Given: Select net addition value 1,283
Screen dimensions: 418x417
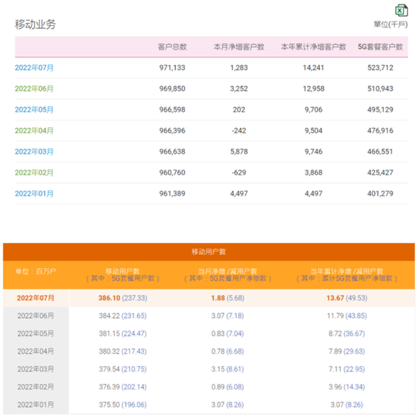Looking at the screenshot, I should tap(239, 67).
